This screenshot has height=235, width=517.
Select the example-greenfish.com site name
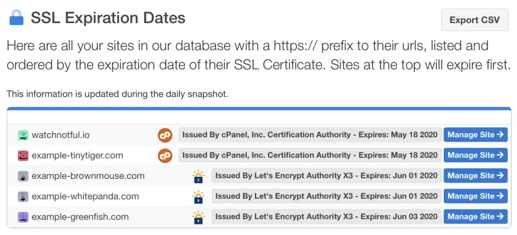point(80,216)
